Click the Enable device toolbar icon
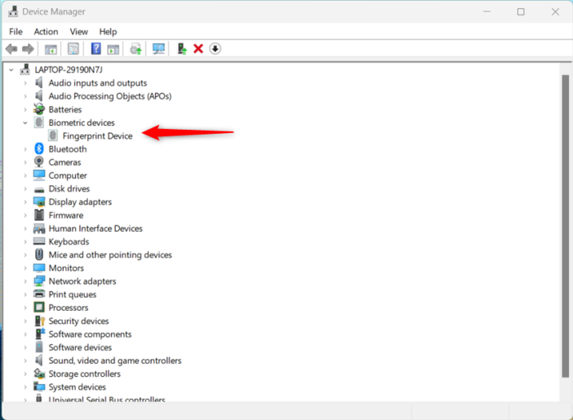This screenshot has width=573, height=420. click(x=182, y=49)
